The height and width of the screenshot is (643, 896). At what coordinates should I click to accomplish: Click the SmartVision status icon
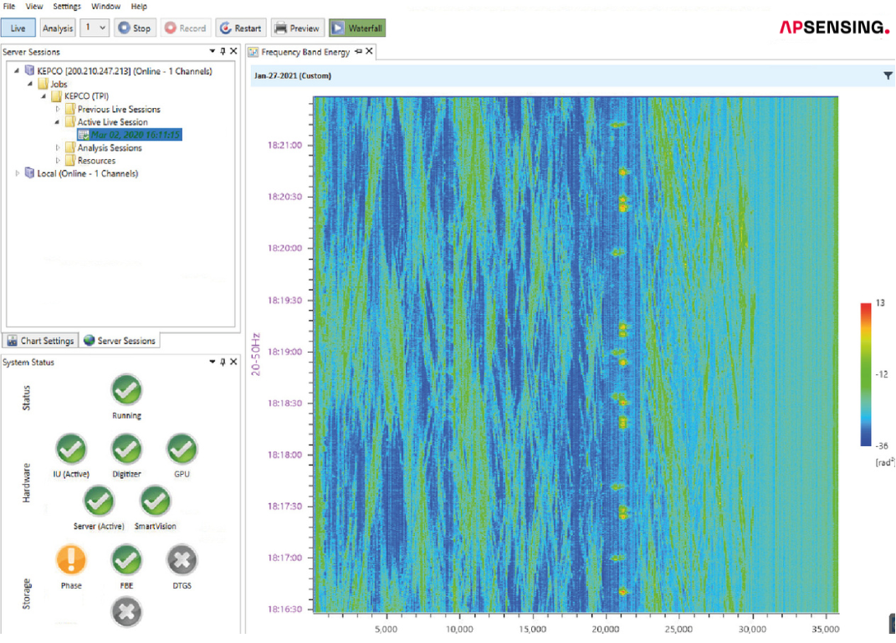pos(155,502)
